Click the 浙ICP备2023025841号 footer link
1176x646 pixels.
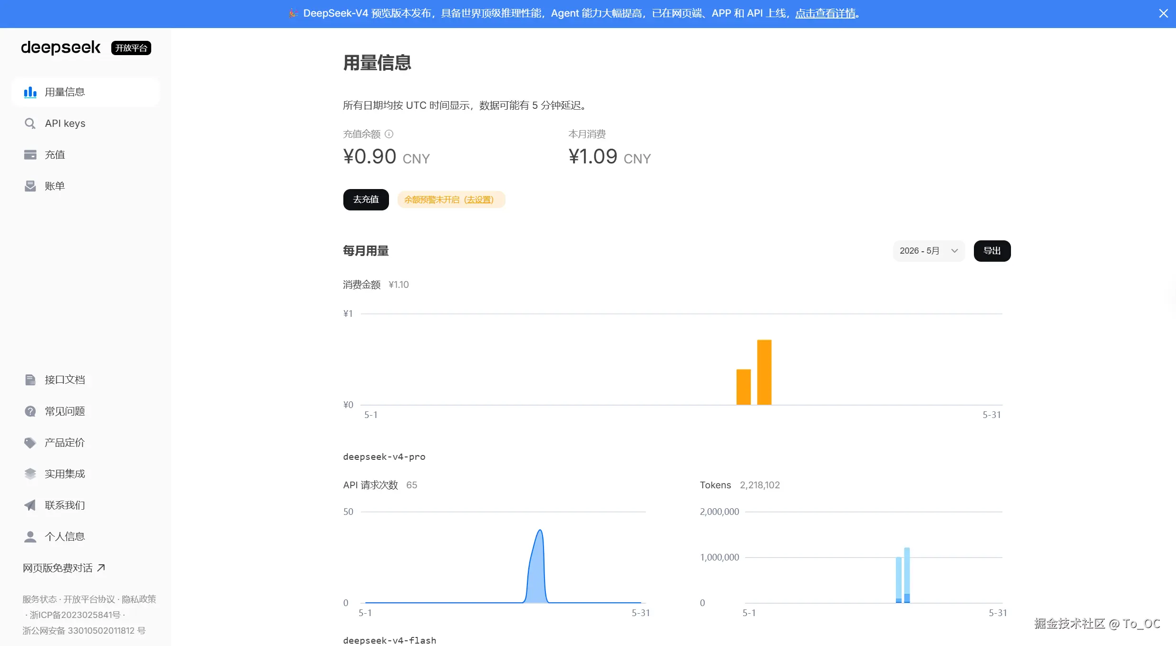click(x=75, y=615)
